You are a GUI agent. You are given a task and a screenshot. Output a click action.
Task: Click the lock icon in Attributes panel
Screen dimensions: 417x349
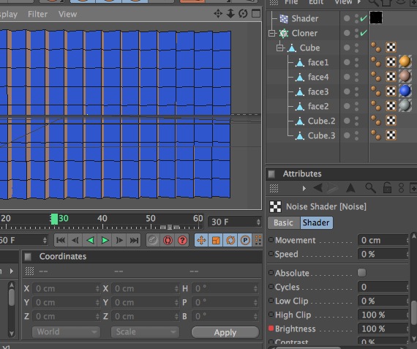pos(387,188)
